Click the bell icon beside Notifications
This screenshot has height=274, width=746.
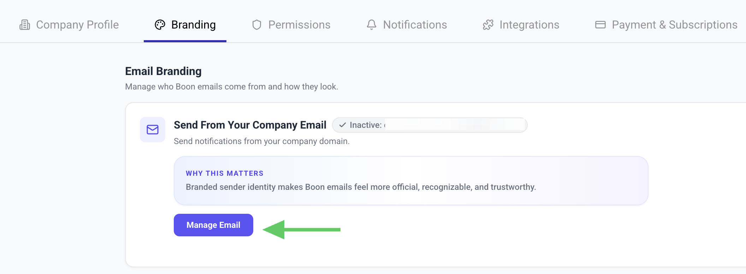372,25
